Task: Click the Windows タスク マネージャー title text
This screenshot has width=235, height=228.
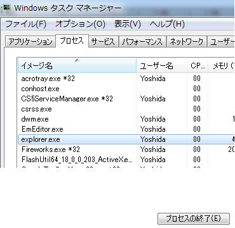Action: pyautogui.click(x=68, y=8)
